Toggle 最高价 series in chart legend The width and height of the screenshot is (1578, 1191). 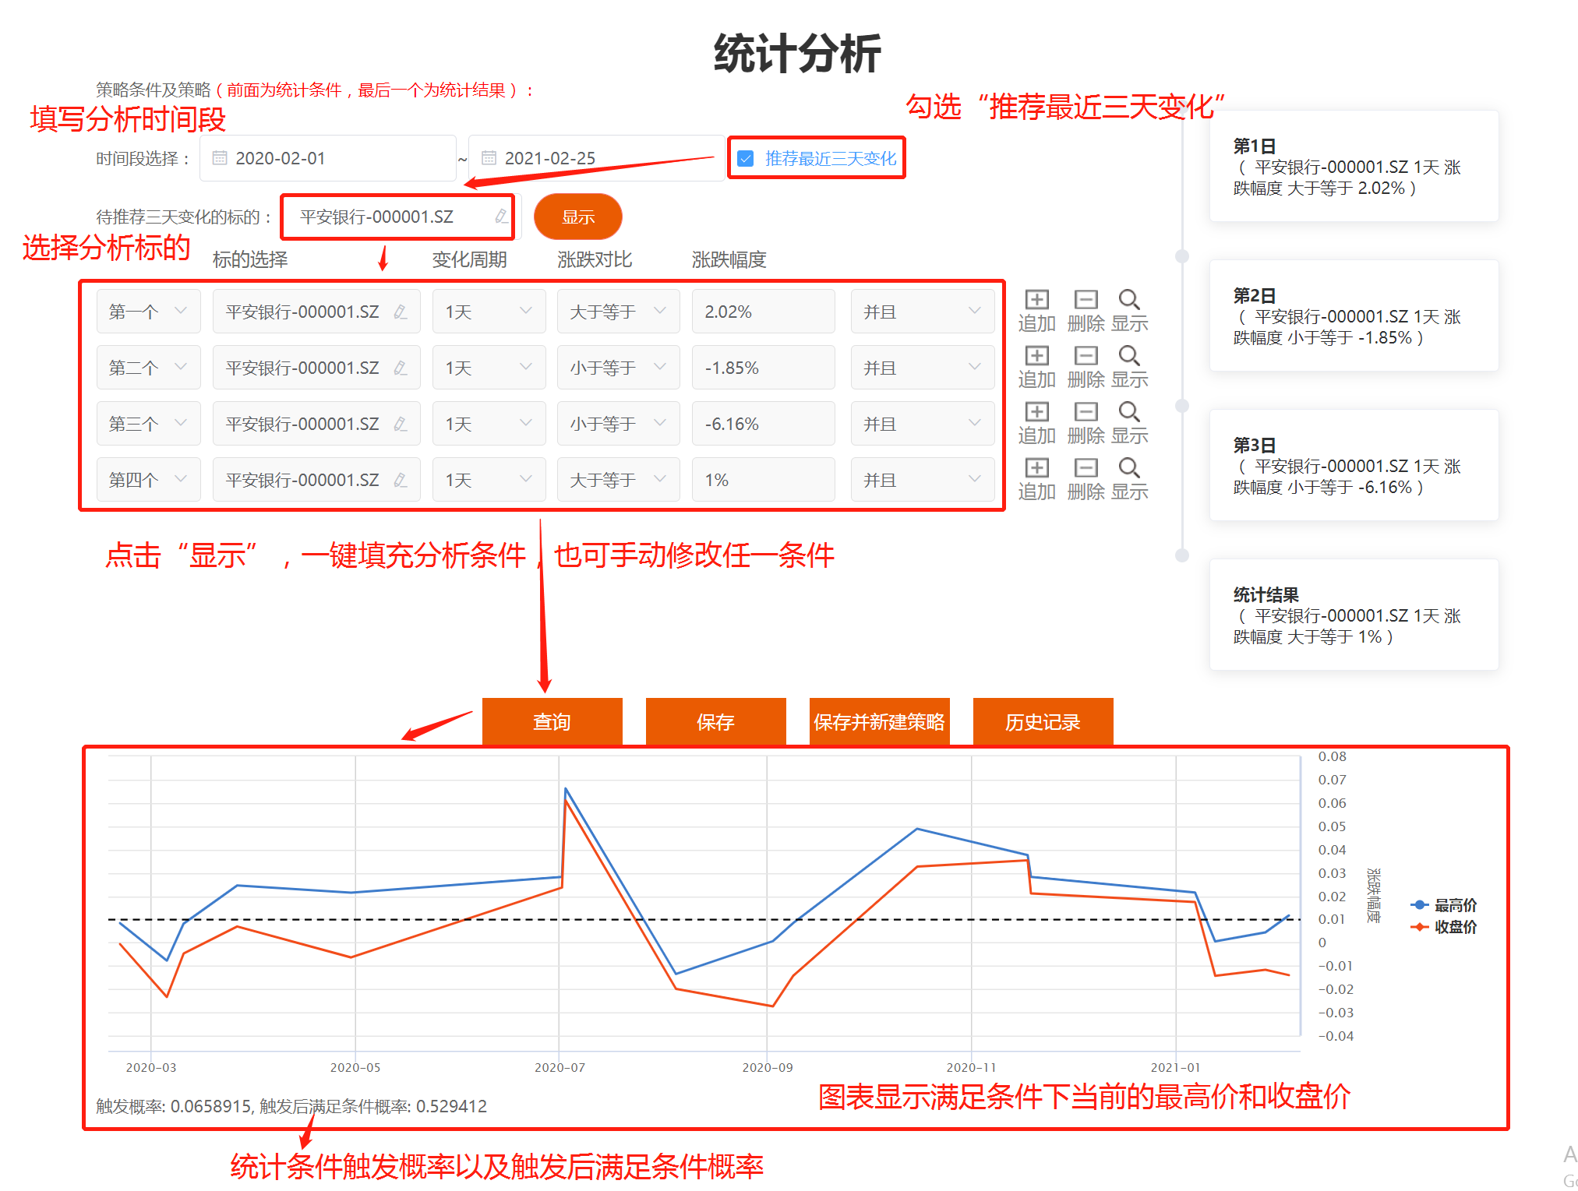click(1444, 905)
